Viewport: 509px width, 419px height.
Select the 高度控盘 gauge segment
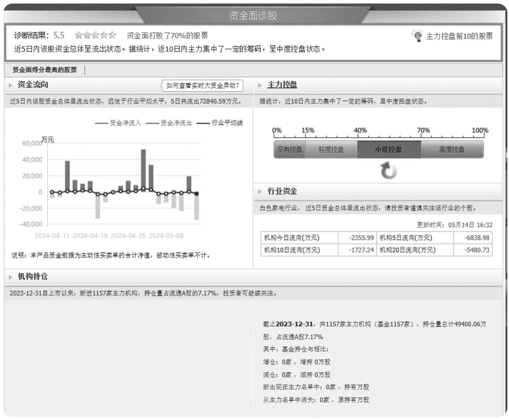pos(452,149)
